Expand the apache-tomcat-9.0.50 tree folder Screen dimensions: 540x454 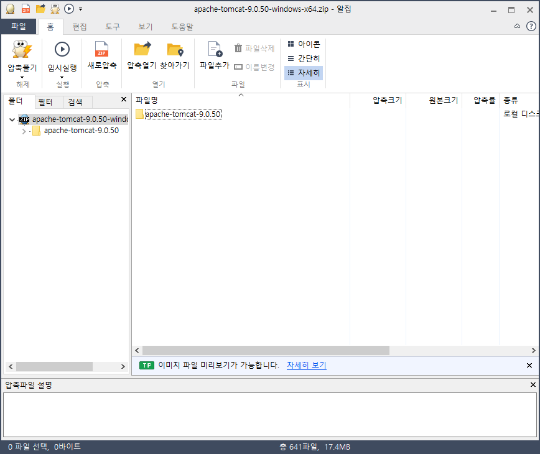coord(24,131)
